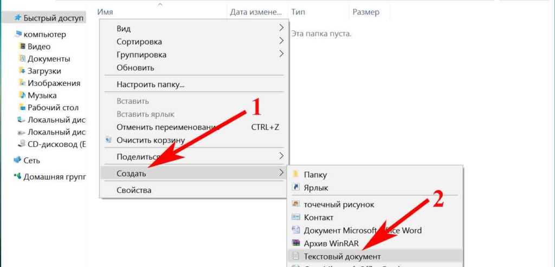Click the Папку folder icon in submenu
555x267 pixels.
coord(295,175)
